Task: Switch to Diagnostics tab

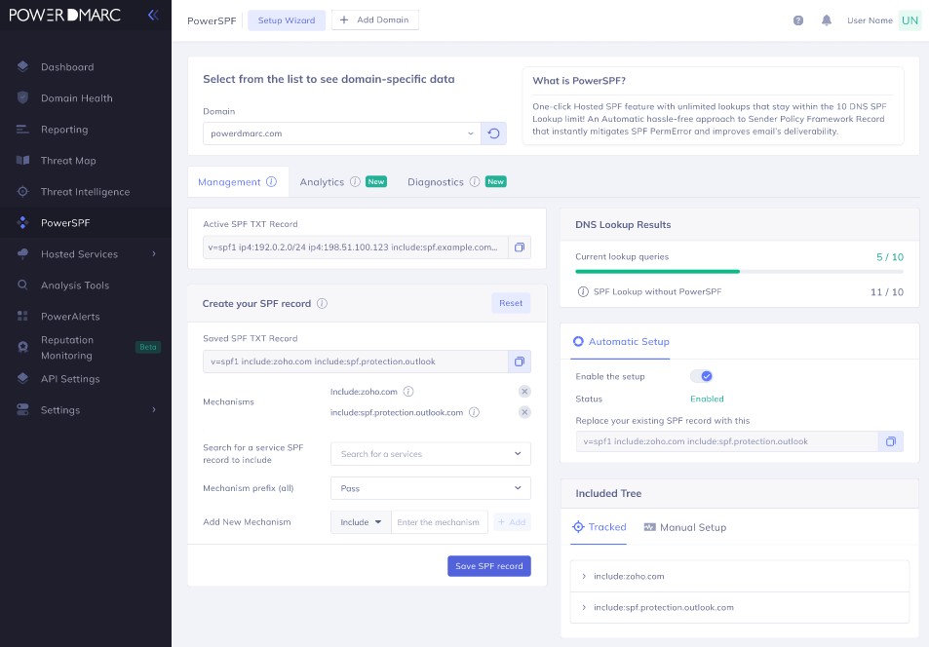Action: (436, 182)
